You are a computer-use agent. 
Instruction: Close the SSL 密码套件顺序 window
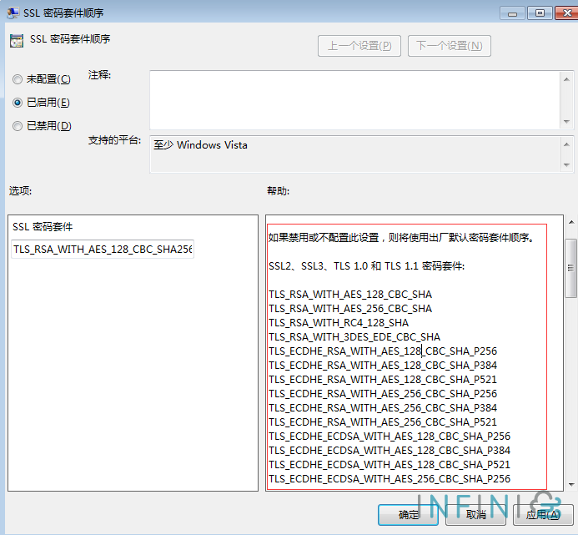(x=566, y=13)
